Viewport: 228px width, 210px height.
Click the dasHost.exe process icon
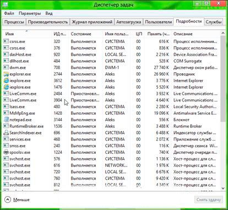pyautogui.click(x=6, y=55)
